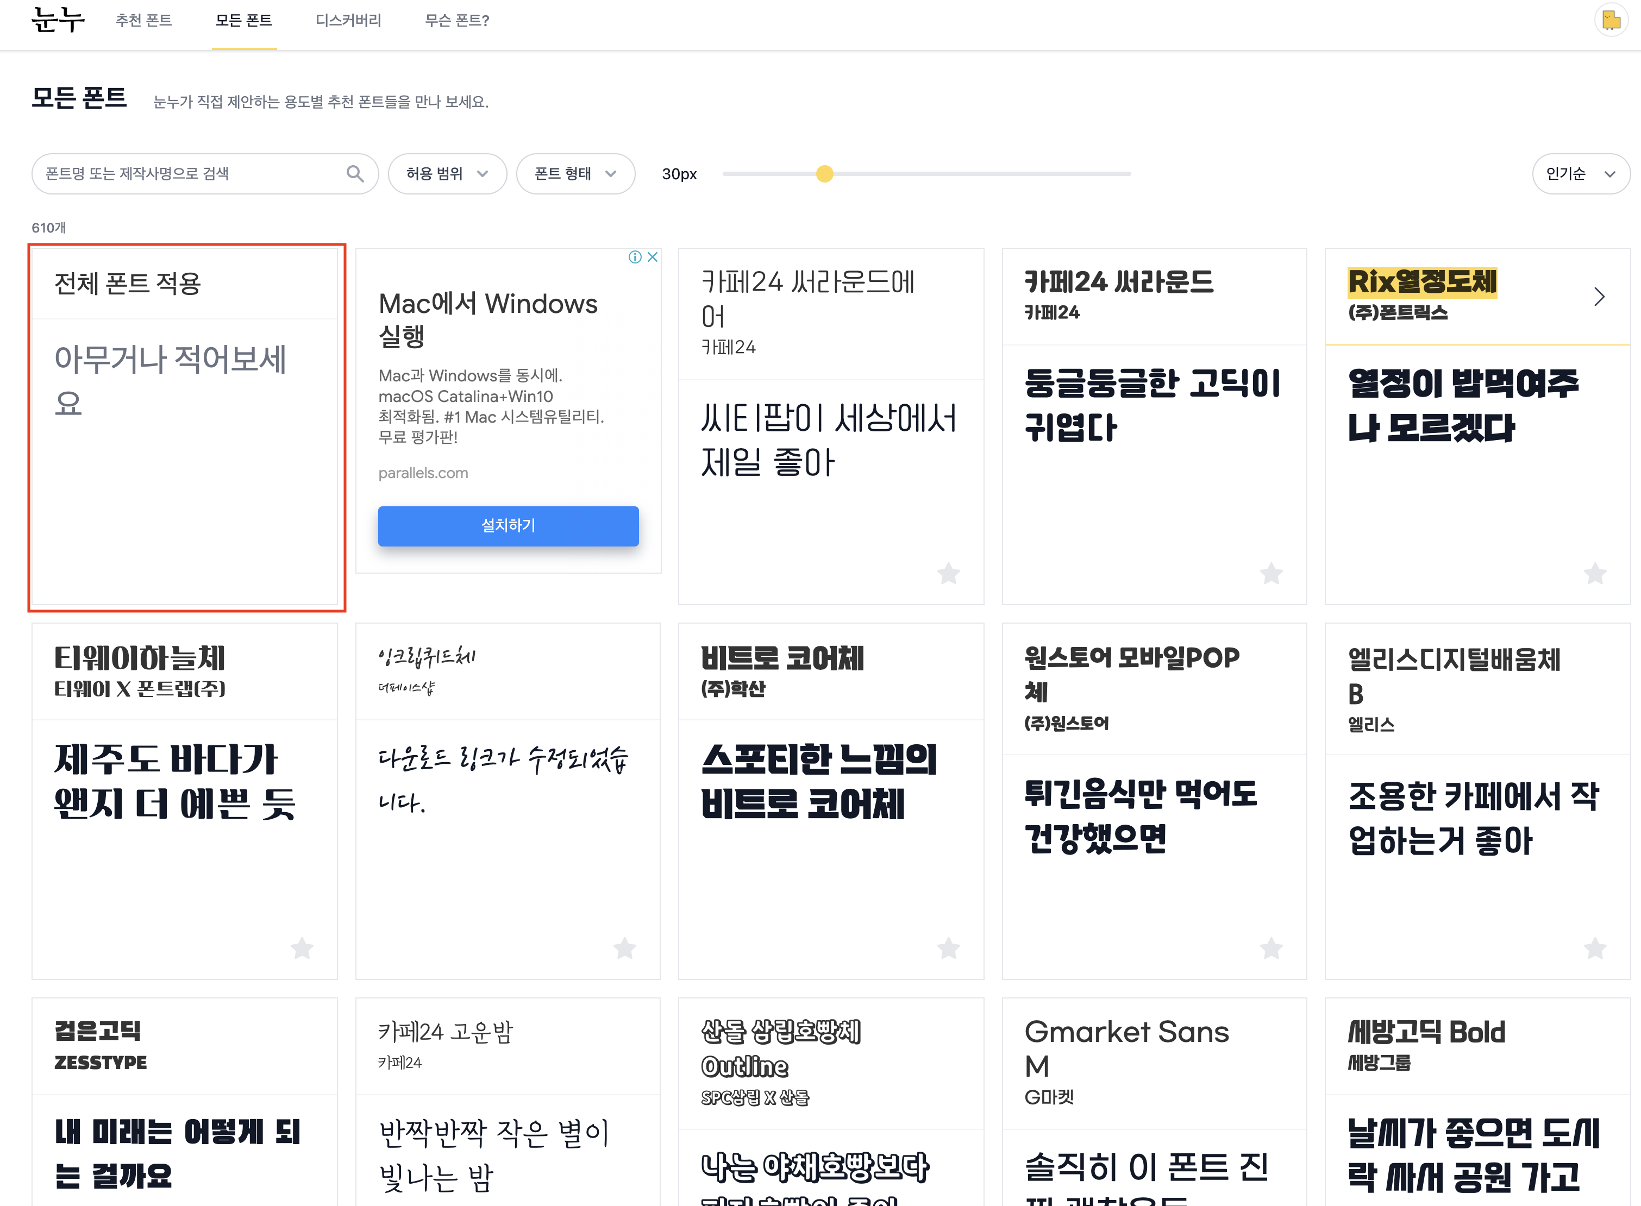This screenshot has height=1206, width=1641.
Task: Open the 무슨 폰트? tab
Action: click(457, 21)
